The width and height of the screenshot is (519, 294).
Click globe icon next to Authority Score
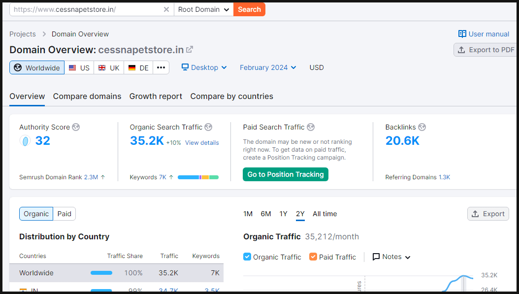coord(76,127)
